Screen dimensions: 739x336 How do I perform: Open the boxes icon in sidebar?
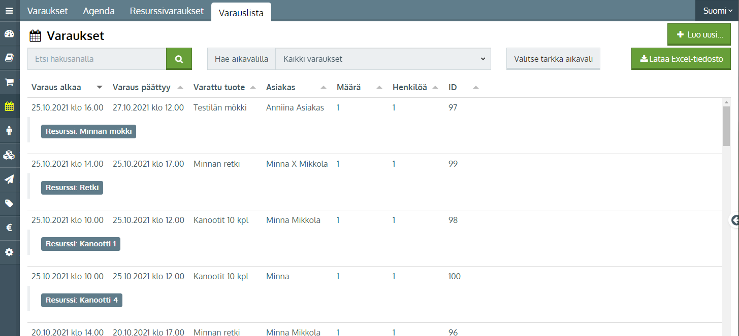click(10, 155)
